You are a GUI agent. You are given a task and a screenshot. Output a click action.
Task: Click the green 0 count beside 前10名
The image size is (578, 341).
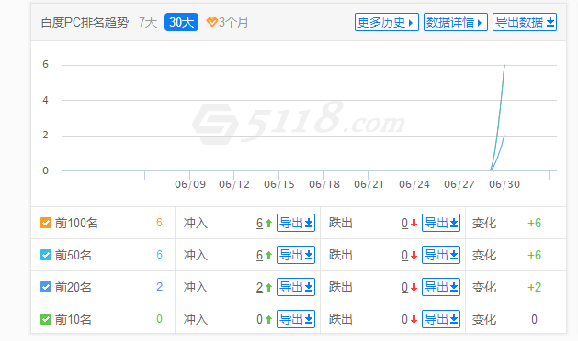(x=159, y=319)
